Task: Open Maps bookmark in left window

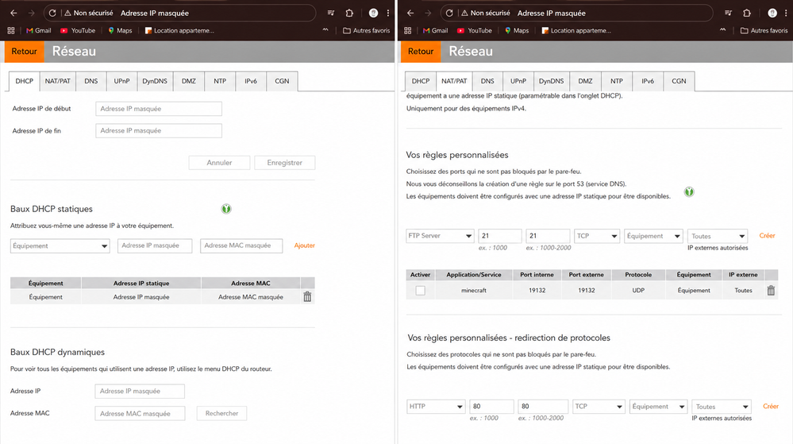Action: coord(120,30)
